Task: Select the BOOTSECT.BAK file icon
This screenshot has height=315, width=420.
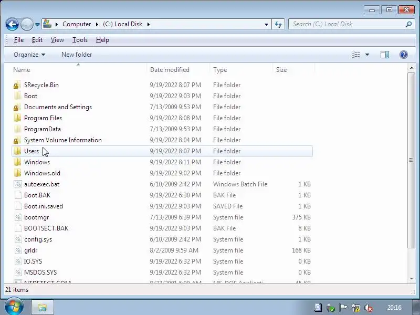Action: point(18,228)
